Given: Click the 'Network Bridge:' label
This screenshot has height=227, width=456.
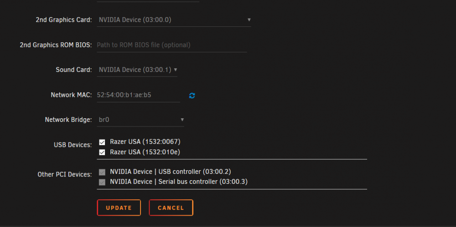Looking at the screenshot, I should [68, 120].
